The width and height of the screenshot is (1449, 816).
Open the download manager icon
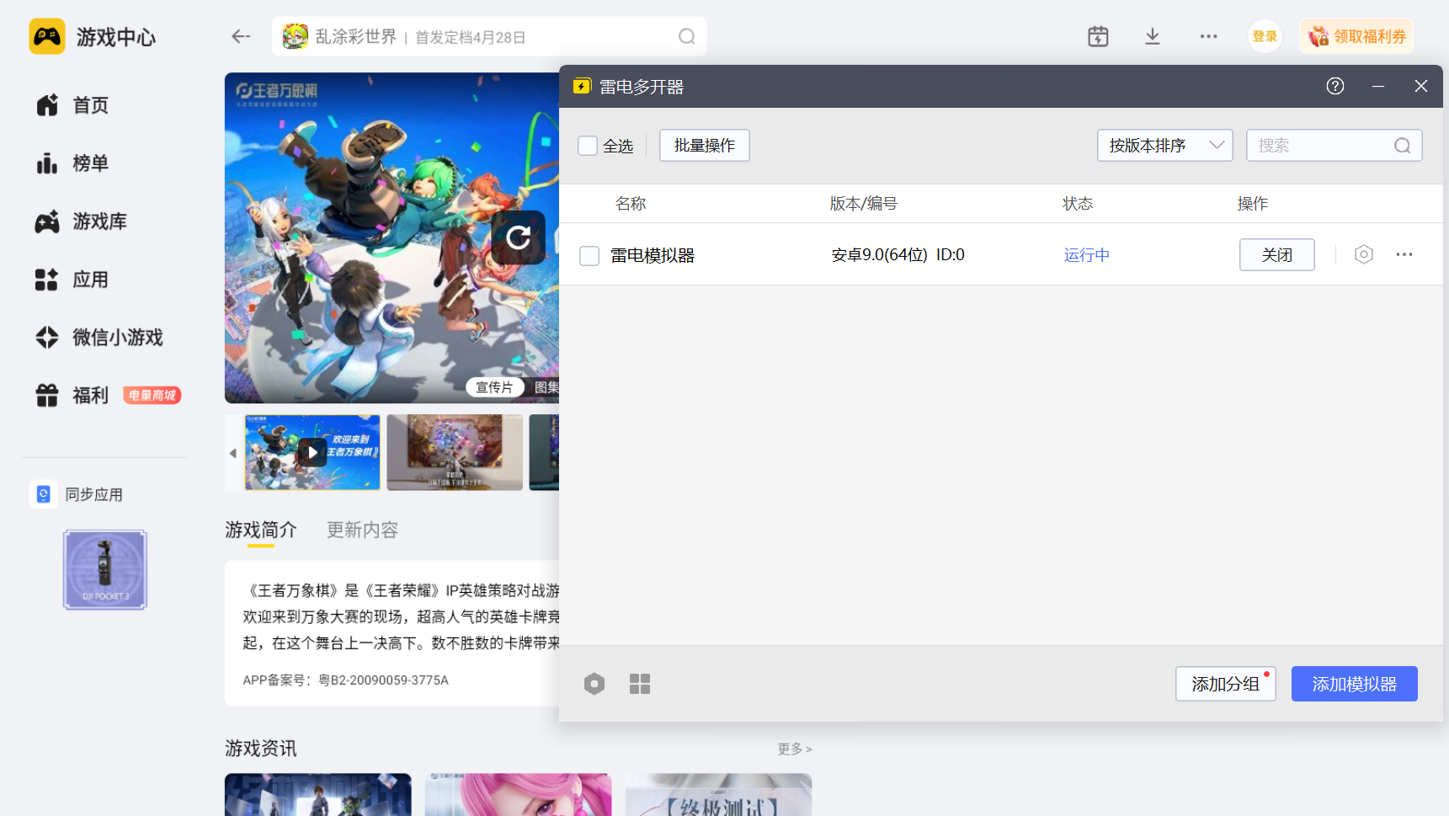coord(1152,36)
